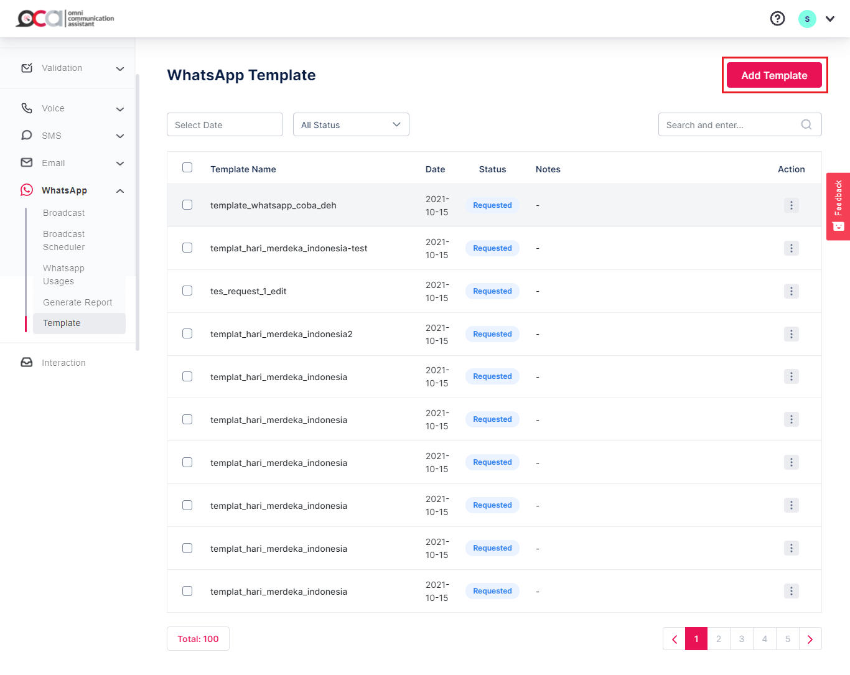
Task: Toggle the select-all checkbox in table header
Action: [x=187, y=168]
